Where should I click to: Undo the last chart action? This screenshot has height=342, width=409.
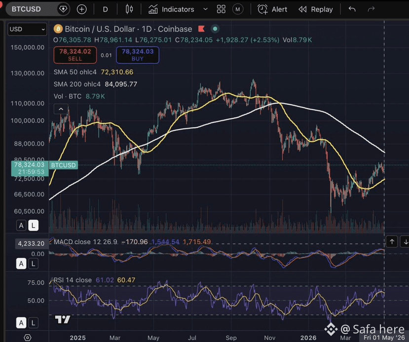[352, 9]
